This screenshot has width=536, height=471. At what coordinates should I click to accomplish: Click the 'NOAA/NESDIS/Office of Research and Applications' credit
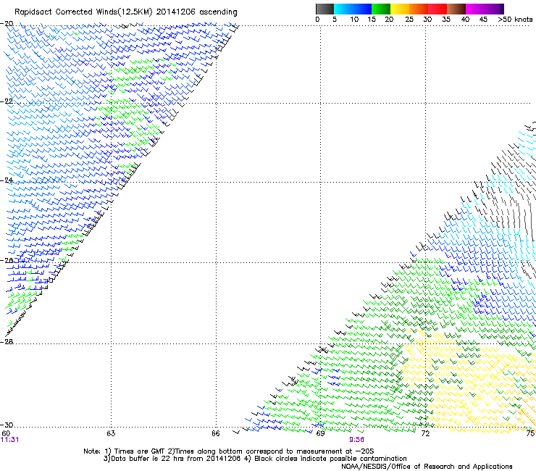pyautogui.click(x=427, y=467)
